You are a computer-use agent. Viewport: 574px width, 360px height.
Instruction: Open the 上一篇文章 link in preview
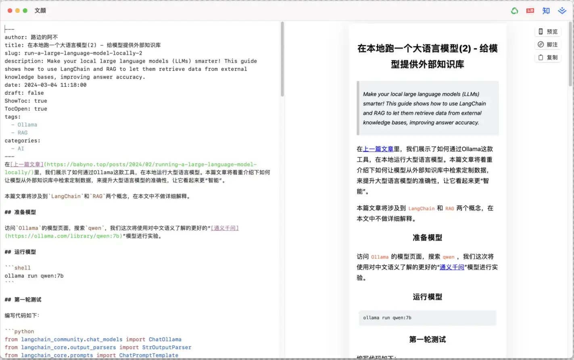point(378,149)
